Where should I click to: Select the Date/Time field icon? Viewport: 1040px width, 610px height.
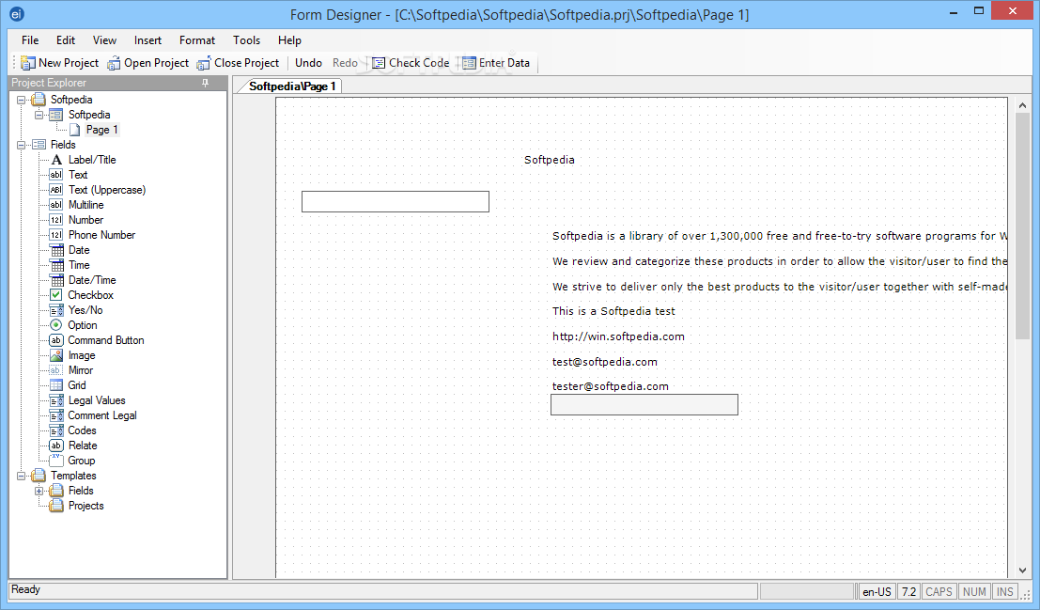point(57,280)
